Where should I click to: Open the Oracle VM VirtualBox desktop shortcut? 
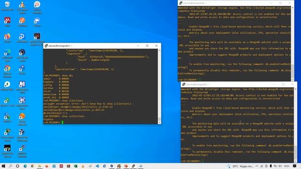click(22, 135)
